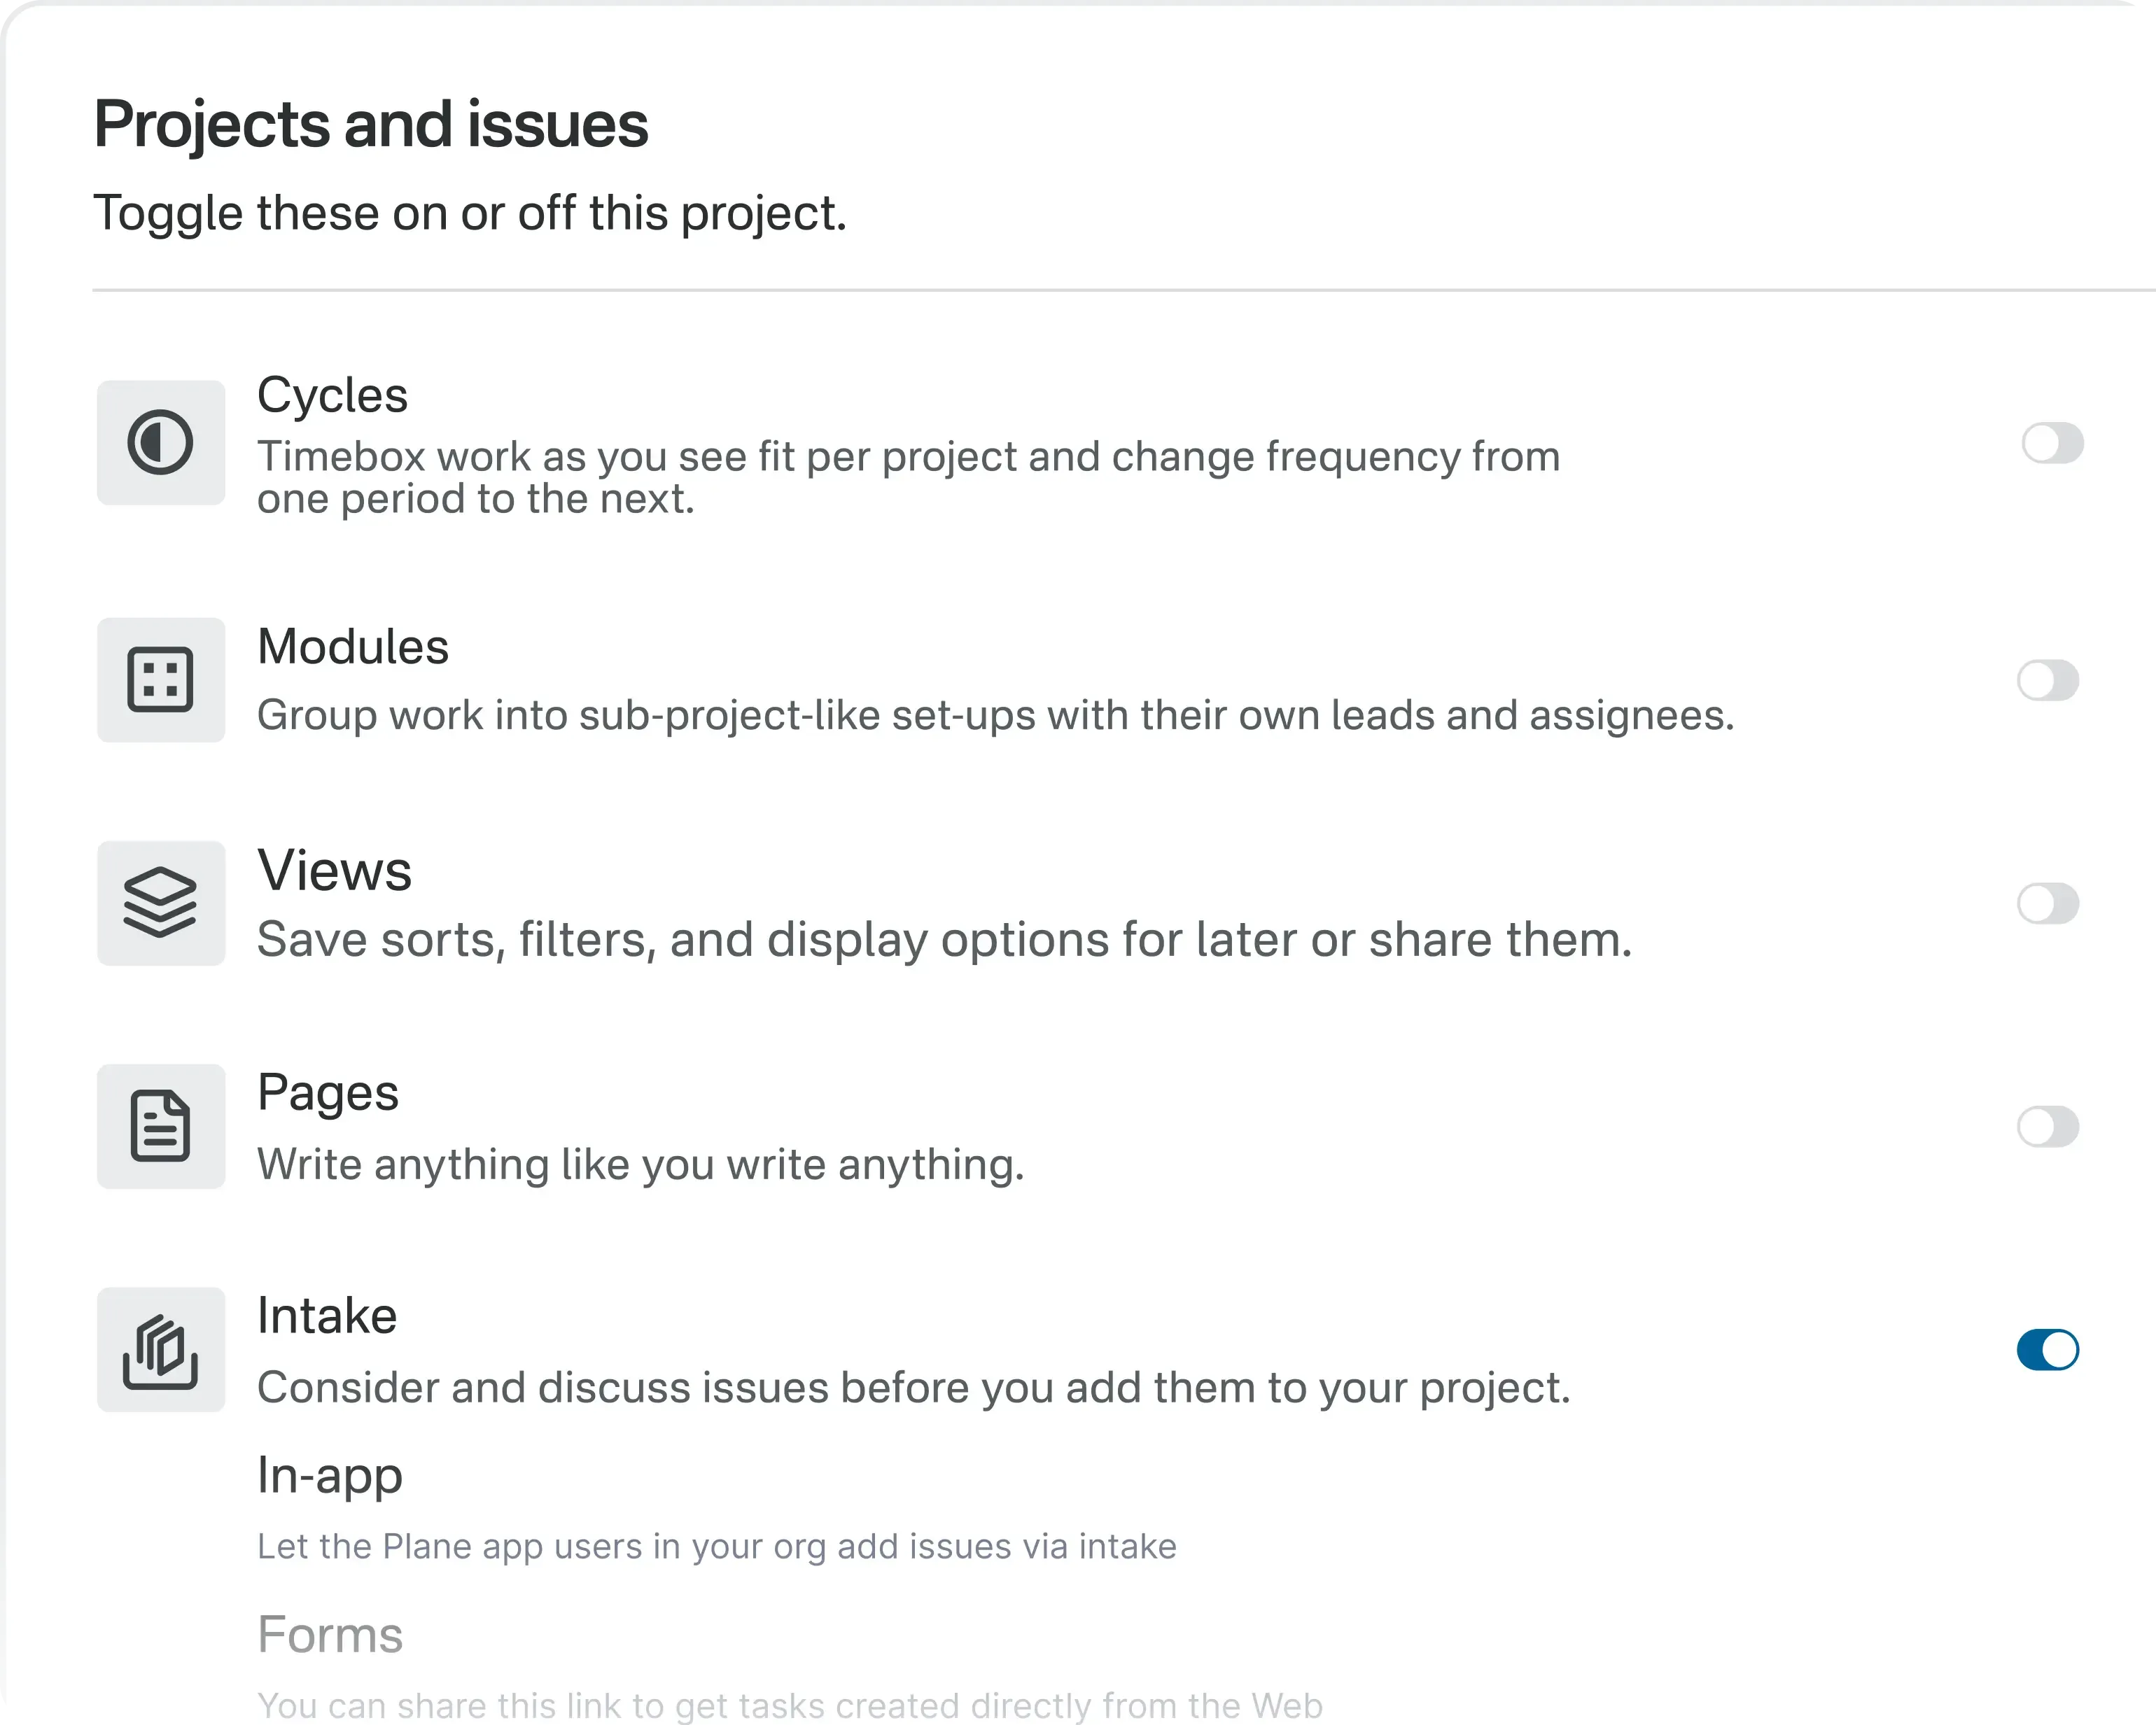Click the Forms web link description
Image resolution: width=2156 pixels, height=1725 pixels.
click(789, 1705)
